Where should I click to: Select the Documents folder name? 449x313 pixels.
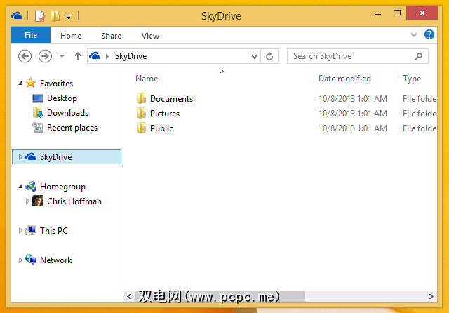click(171, 99)
